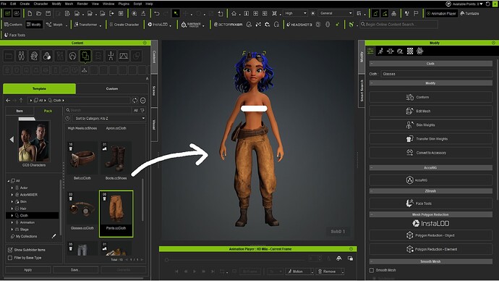
Task: Click the Refresh icon in content path bar
Action: [135, 101]
